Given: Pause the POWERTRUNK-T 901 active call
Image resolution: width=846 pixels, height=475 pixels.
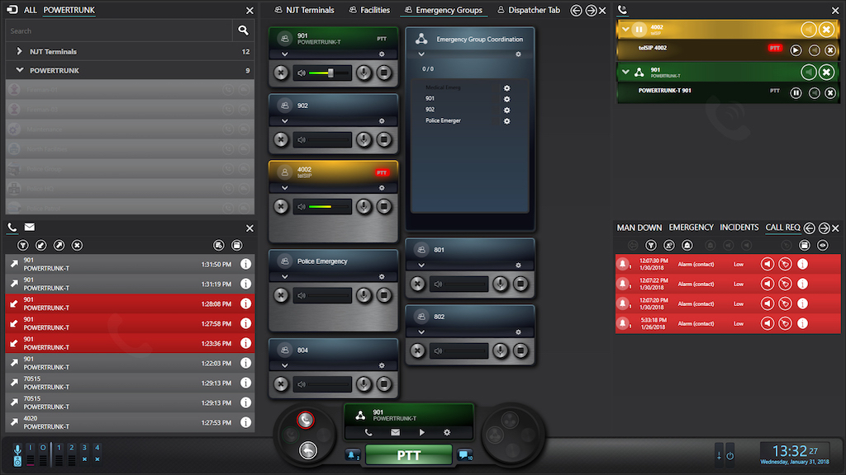Looking at the screenshot, I should 796,92.
